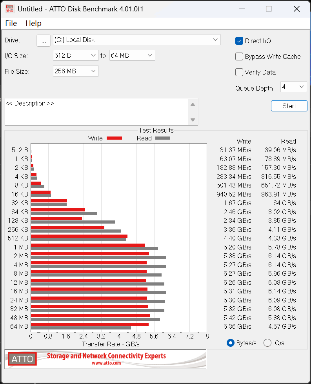Click the 2 MB read bar in chart
Image resolution: width=311 pixels, height=384 pixels.
pyautogui.click(x=98, y=257)
